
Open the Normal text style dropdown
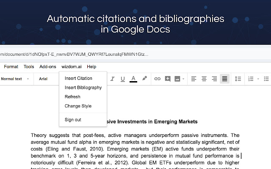click(x=15, y=79)
